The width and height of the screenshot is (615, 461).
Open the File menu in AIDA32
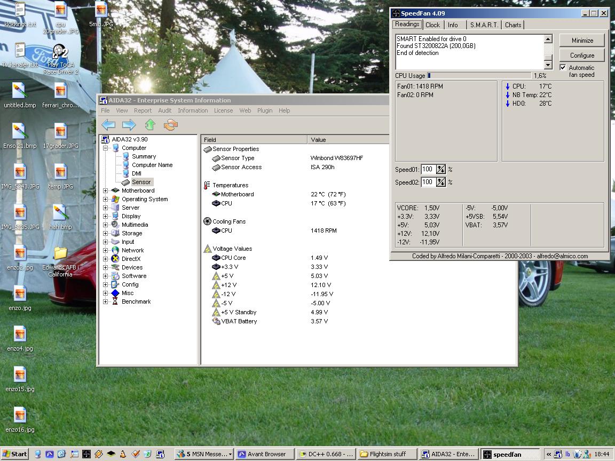105,110
